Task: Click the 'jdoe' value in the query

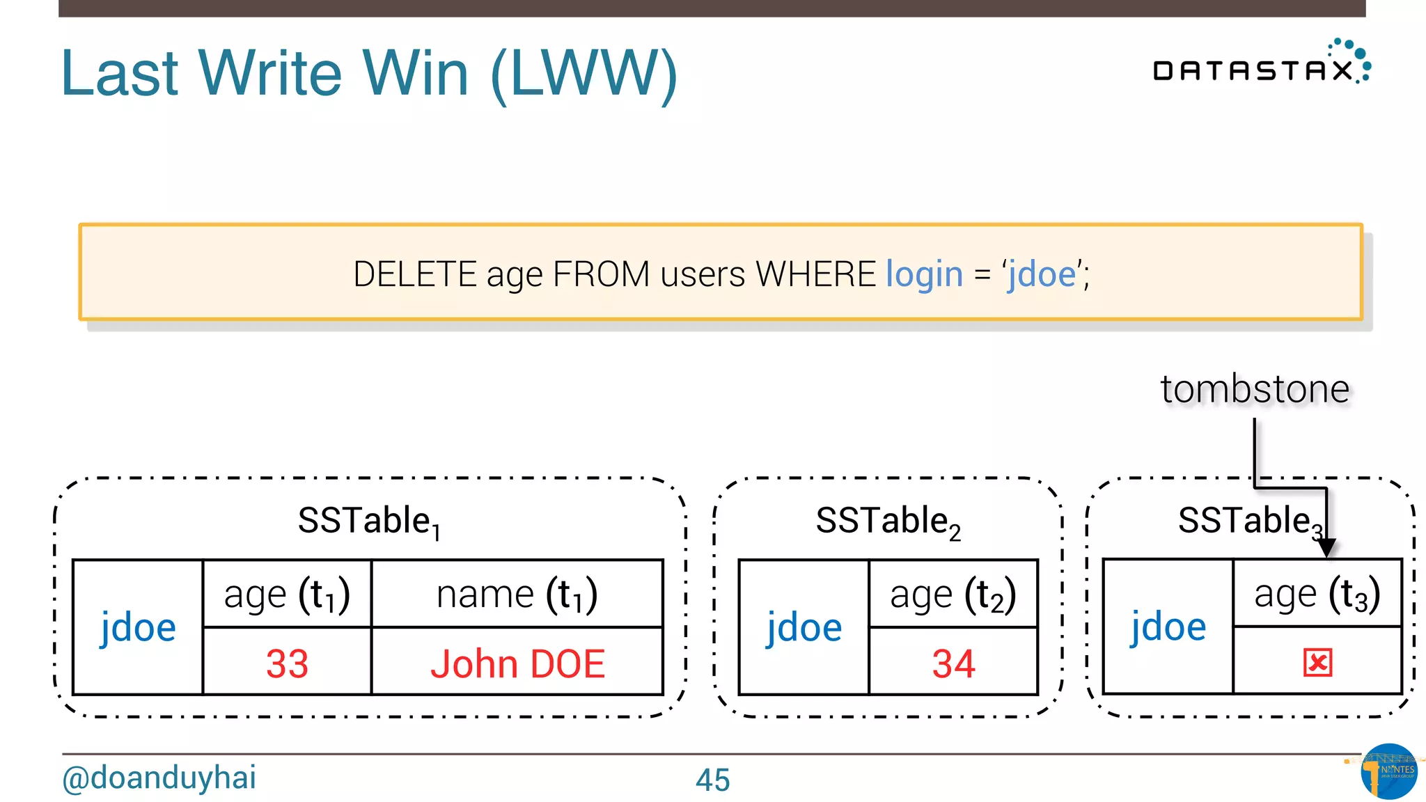Action: coord(1042,274)
